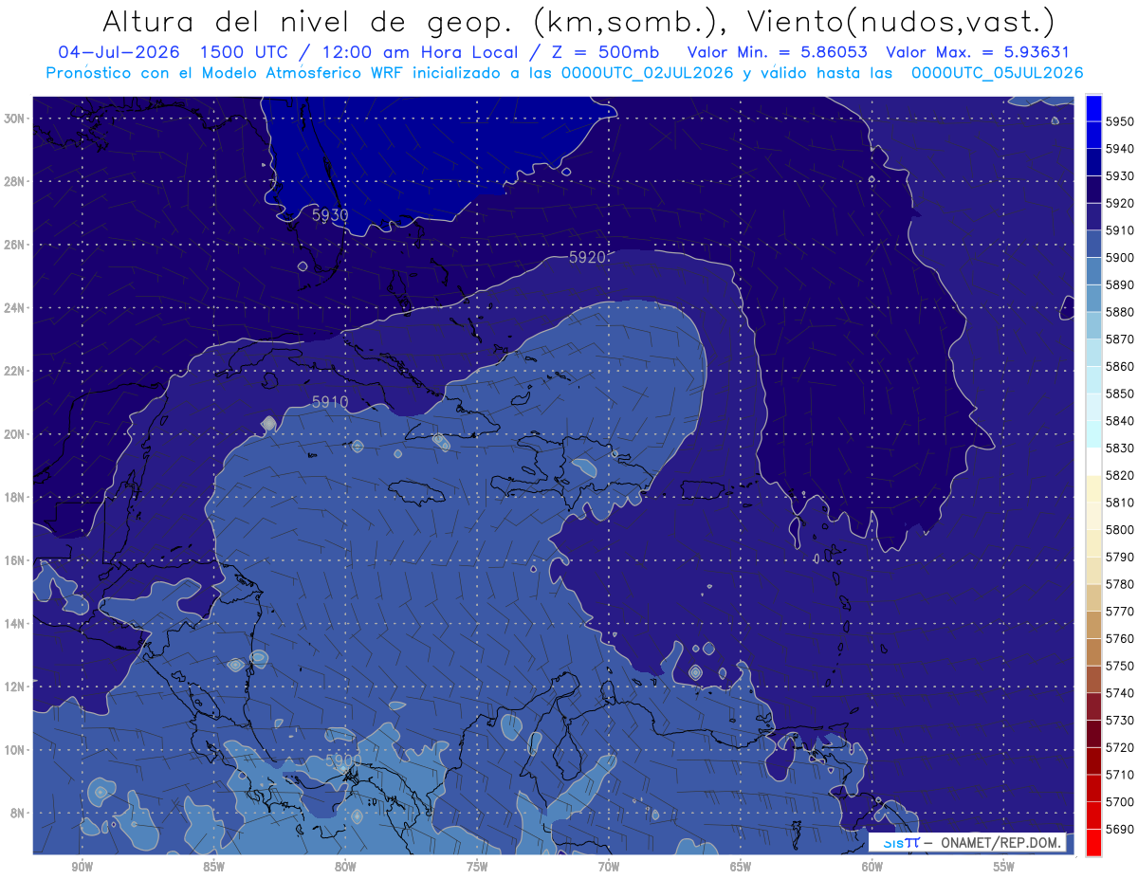Click the "ONAMET/REP.DOM." credit label
Image resolution: width=1138 pixels, height=879 pixels.
999,842
